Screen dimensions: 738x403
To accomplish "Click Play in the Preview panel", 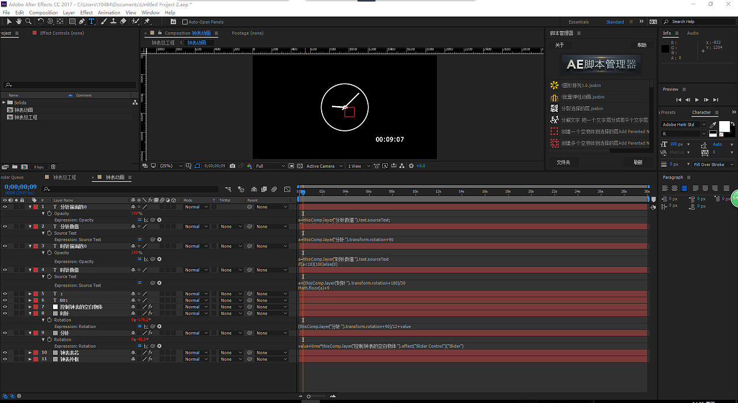I will pos(697,100).
